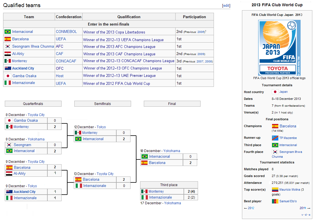Click the Colombia flag beside Mauricio Molina
The height and width of the screenshot is (221, 318).
[x=275, y=190]
